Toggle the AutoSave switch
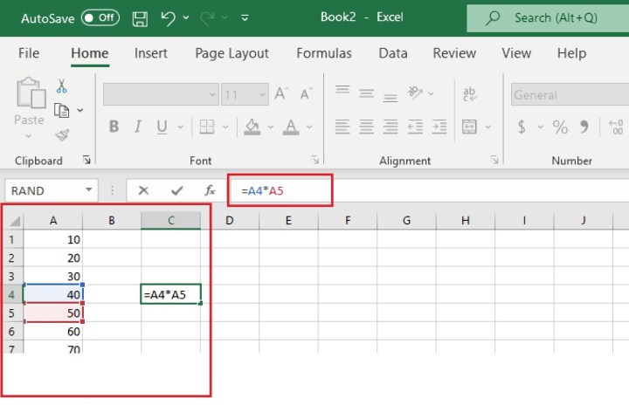The image size is (629, 419). pyautogui.click(x=100, y=17)
